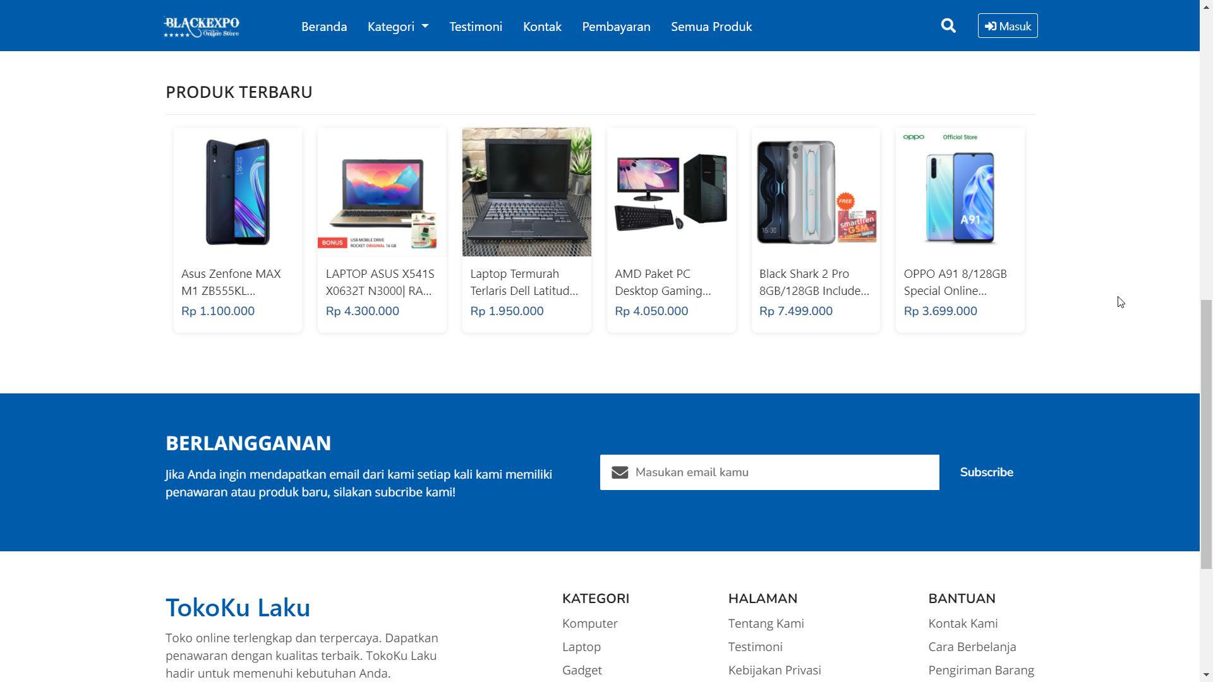Click Laptop Termurah Terlaris Dell title

pyautogui.click(x=524, y=282)
